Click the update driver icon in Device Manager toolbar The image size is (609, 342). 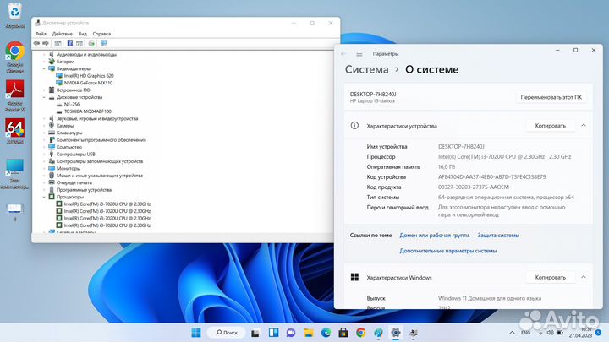pos(91,43)
